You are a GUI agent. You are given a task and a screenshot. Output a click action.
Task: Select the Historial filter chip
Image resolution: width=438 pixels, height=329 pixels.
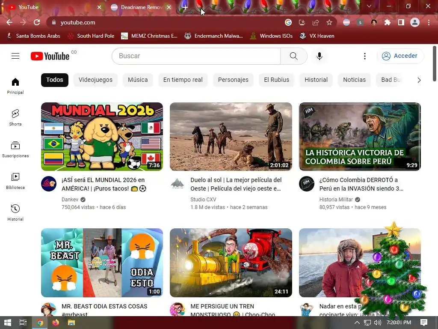(316, 80)
